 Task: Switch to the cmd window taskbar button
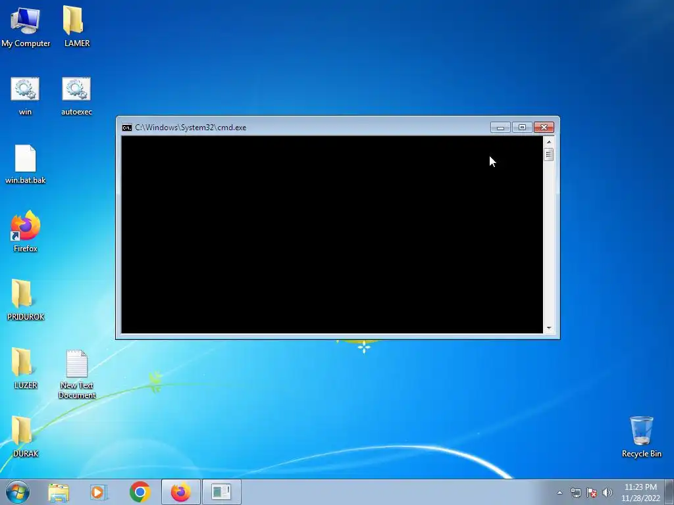221,492
